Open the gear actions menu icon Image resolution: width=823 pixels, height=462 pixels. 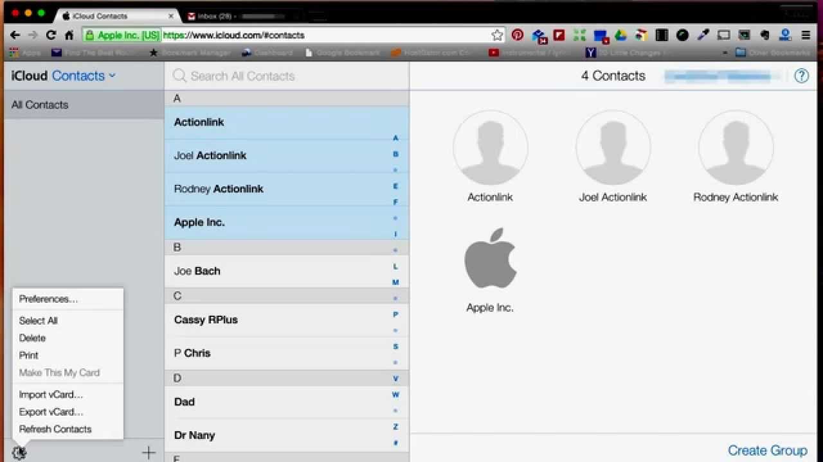pos(19,453)
